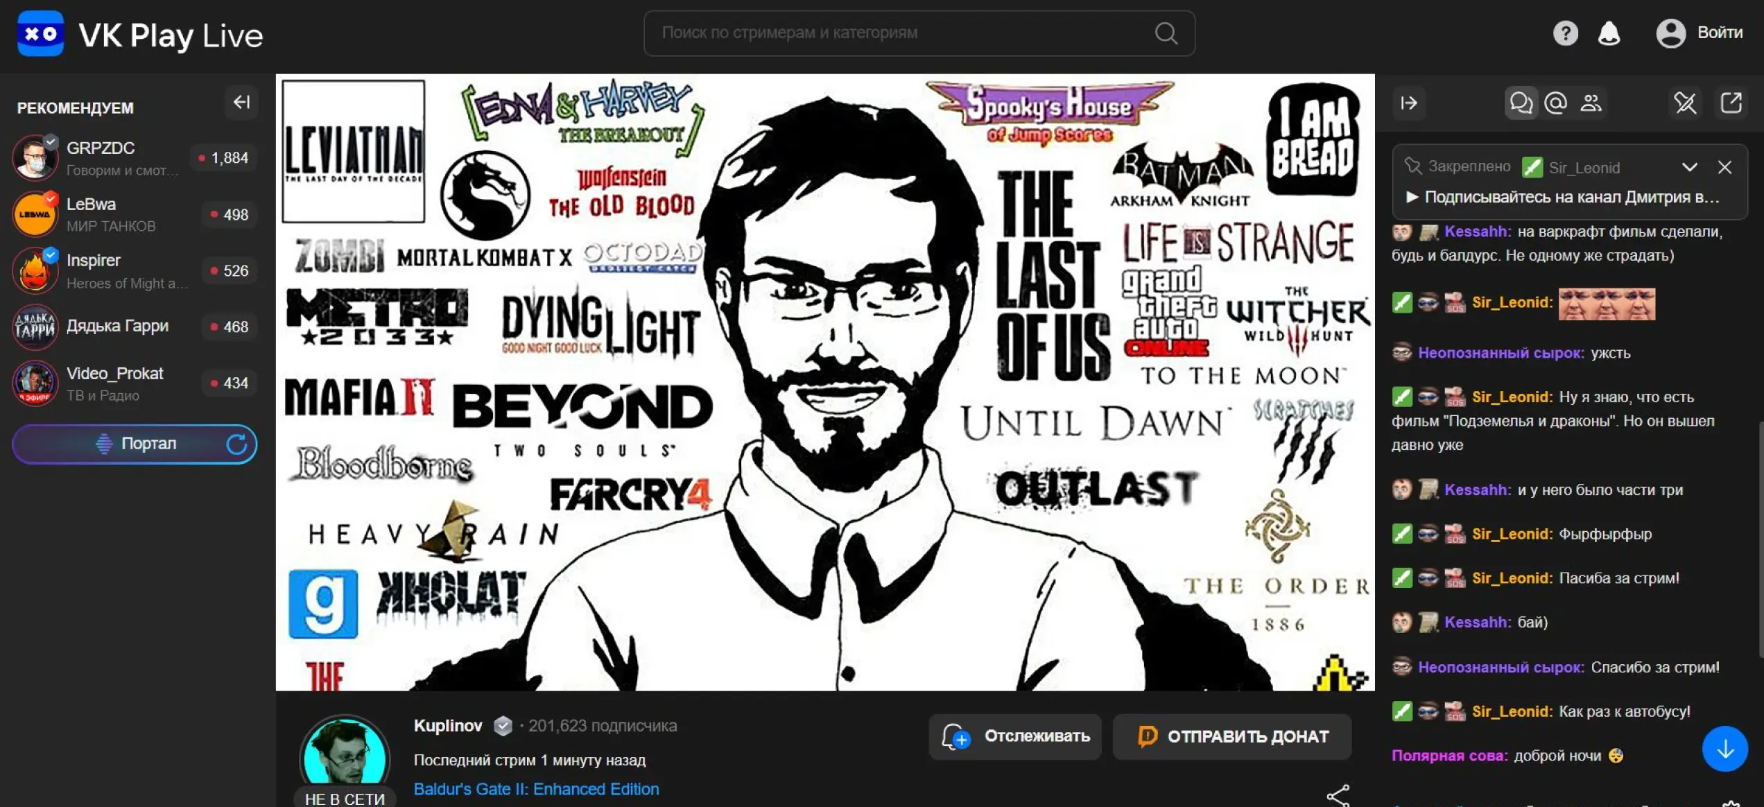Open the Baldur's Gate II category link

(x=536, y=789)
